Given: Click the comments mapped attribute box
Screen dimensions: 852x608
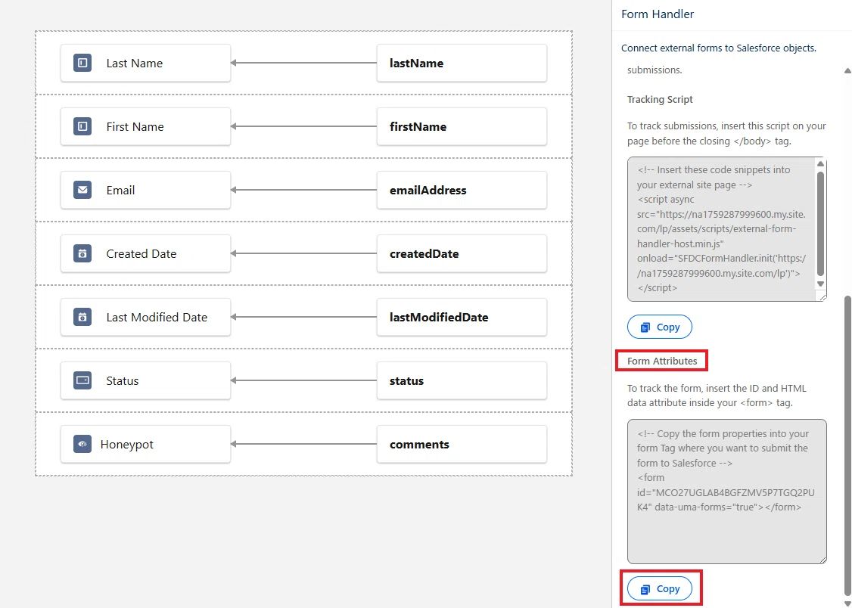Looking at the screenshot, I should (462, 444).
